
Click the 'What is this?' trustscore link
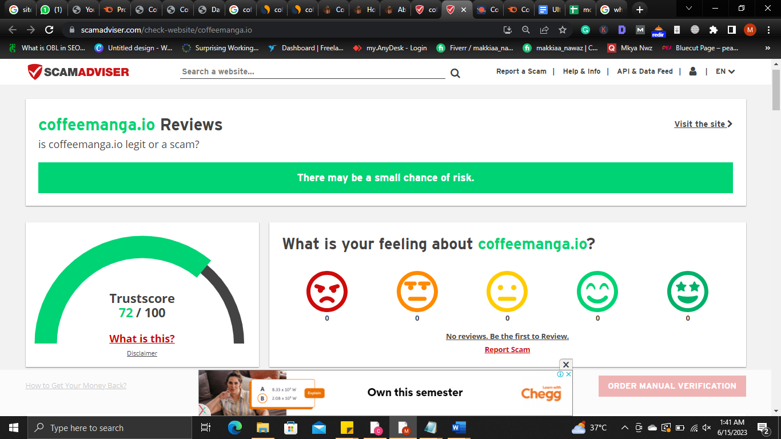tap(142, 338)
